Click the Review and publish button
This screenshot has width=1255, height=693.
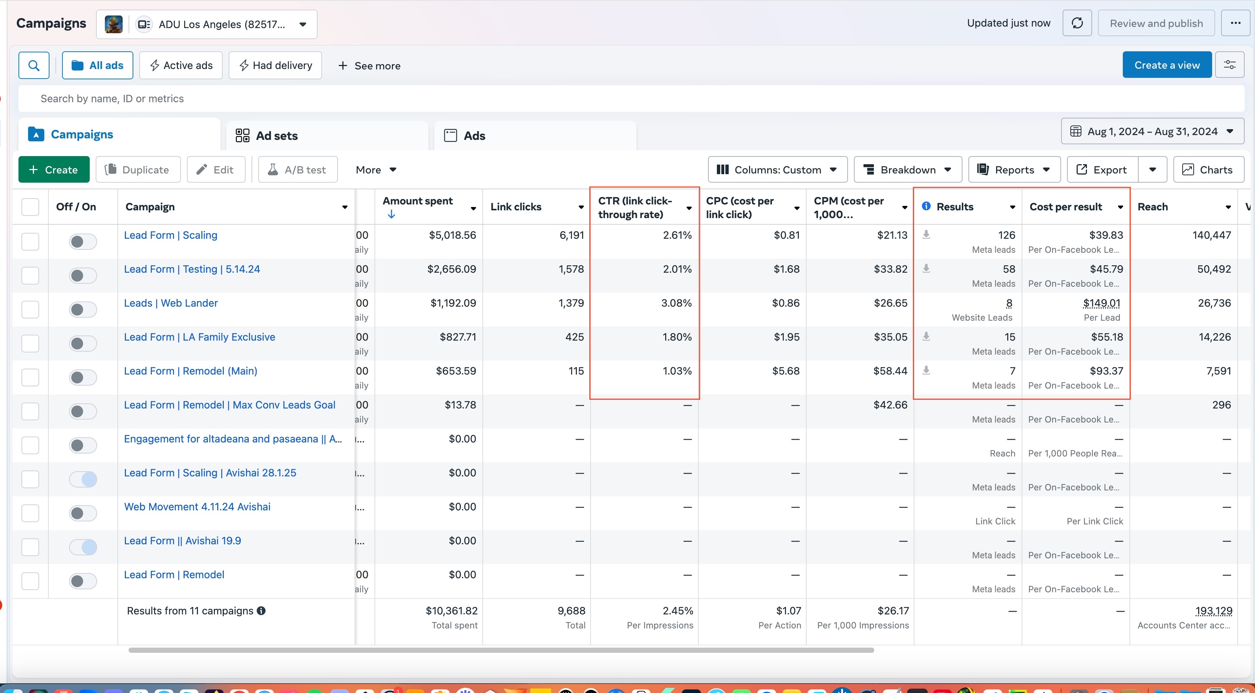pyautogui.click(x=1156, y=23)
